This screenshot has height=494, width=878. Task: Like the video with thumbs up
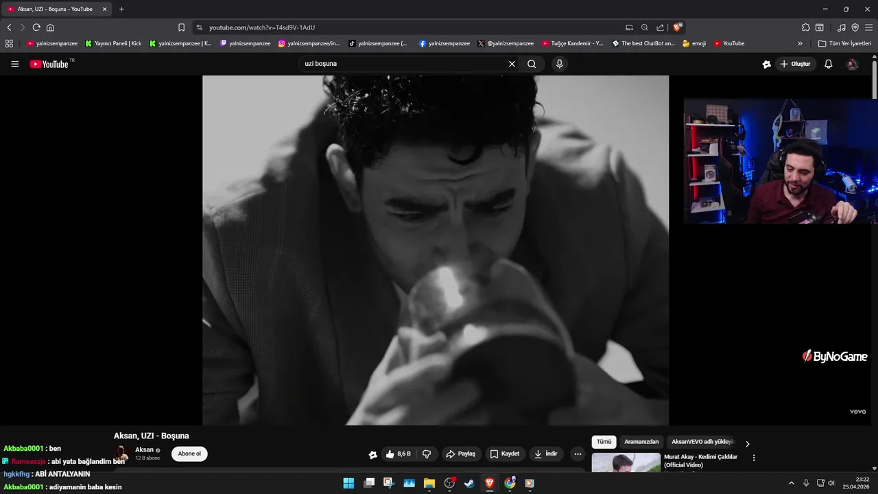(399, 454)
